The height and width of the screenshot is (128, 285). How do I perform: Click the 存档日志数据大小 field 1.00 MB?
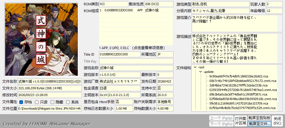click(x=124, y=109)
